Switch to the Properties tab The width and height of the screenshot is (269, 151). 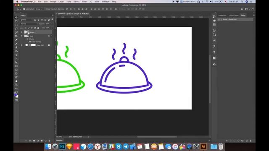[x=222, y=16]
